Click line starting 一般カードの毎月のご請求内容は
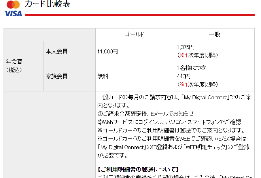The width and height of the screenshot is (261, 178). tap(174, 97)
